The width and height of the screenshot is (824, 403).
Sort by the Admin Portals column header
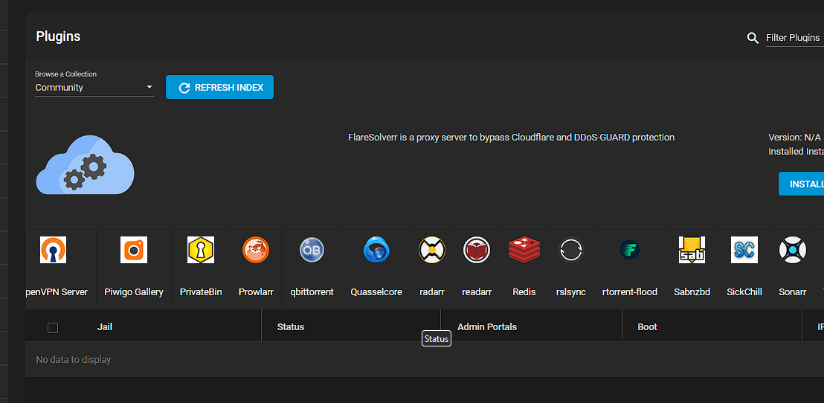click(x=487, y=327)
